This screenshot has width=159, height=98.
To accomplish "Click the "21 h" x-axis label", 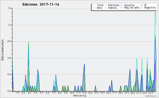I will [x=139, y=93].
